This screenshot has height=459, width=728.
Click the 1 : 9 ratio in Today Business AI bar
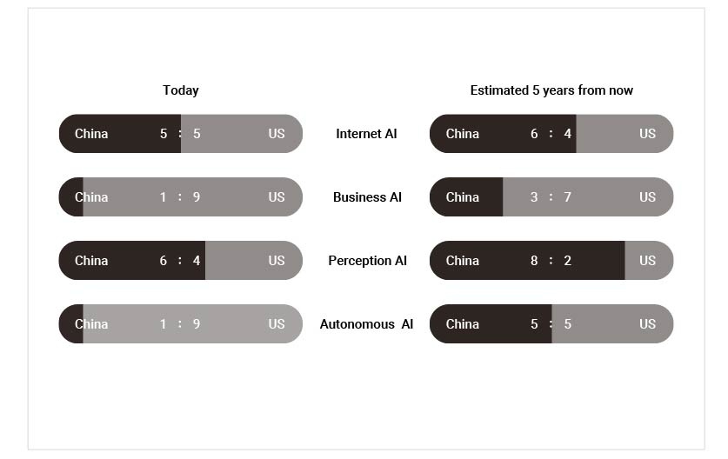pyautogui.click(x=180, y=197)
